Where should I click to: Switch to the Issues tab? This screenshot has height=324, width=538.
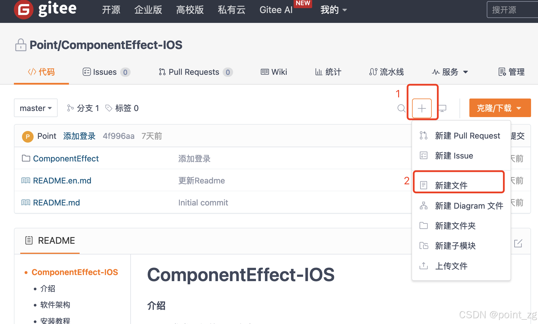pyautogui.click(x=105, y=72)
